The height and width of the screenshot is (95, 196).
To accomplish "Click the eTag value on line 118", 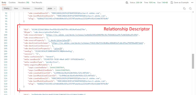I will click(73, 84).
